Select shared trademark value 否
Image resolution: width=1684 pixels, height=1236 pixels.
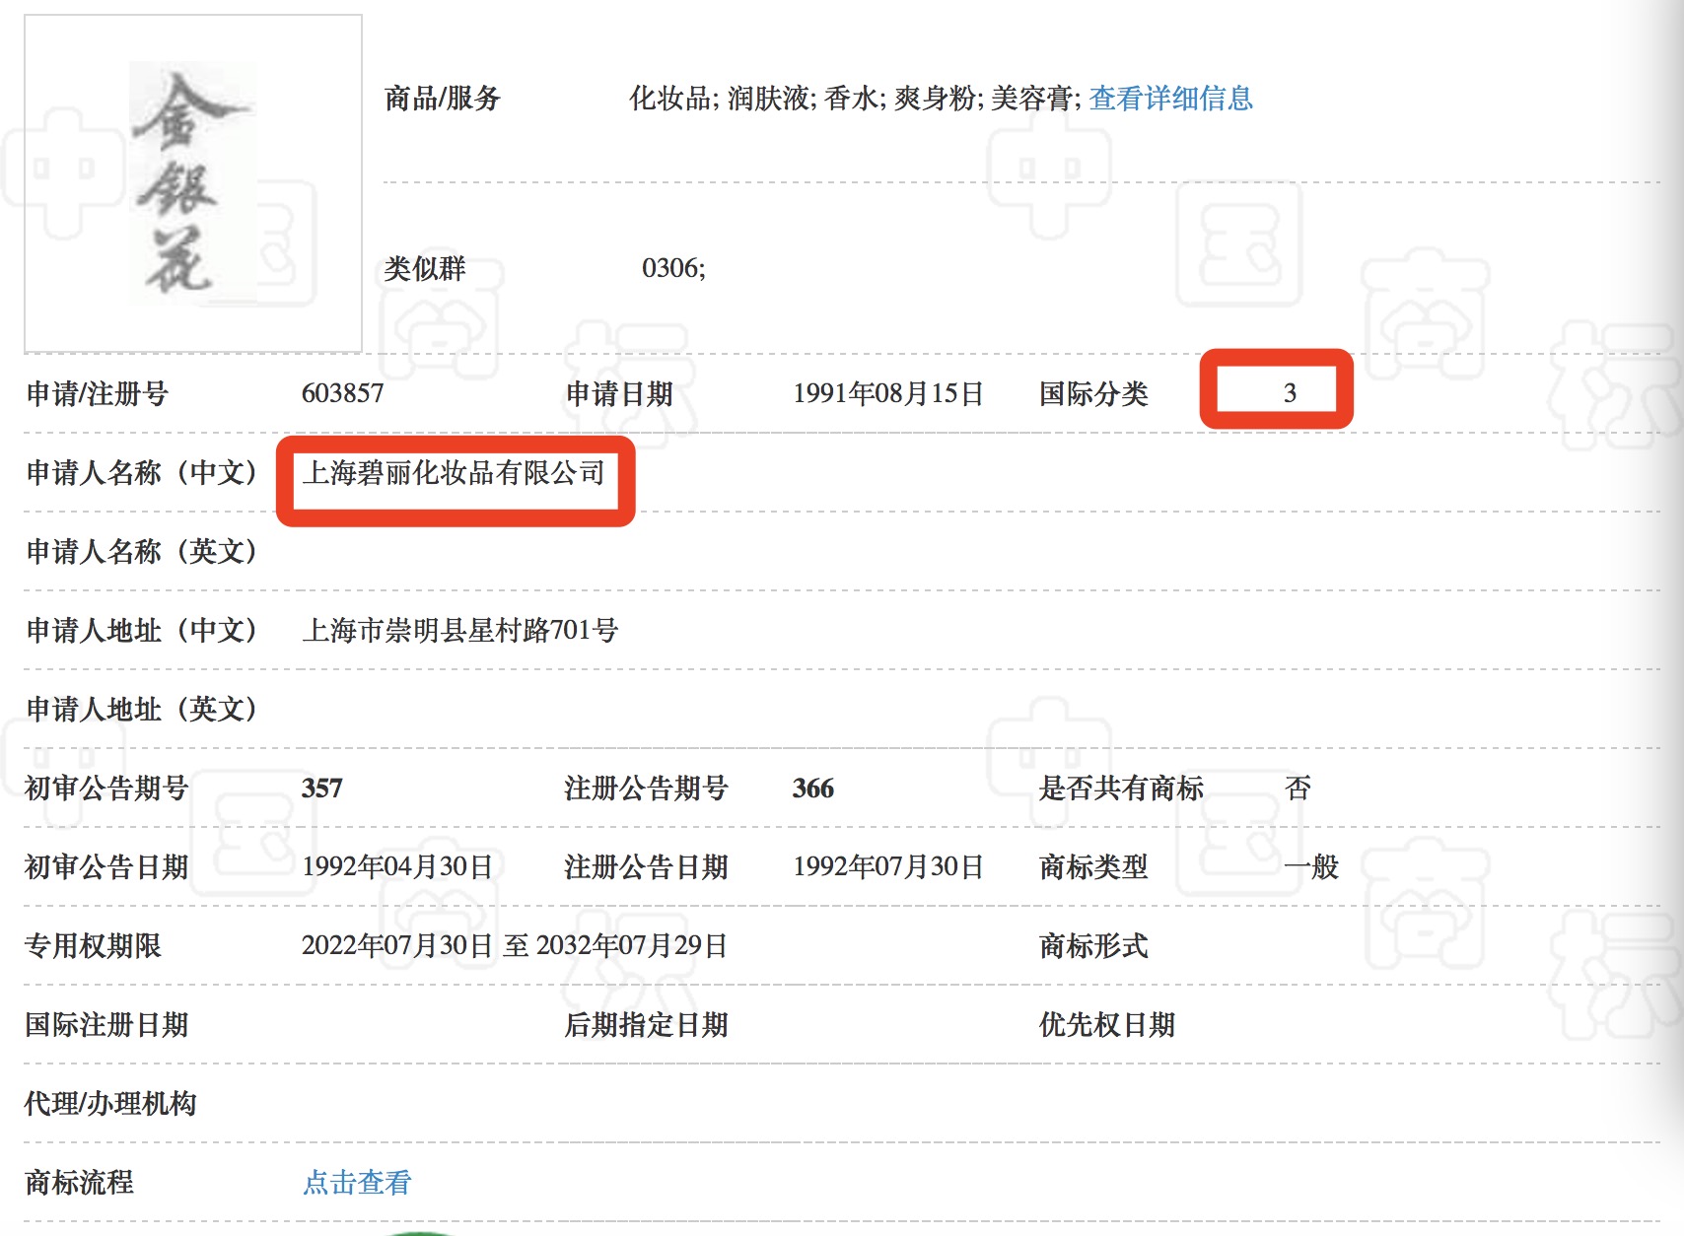pyautogui.click(x=1298, y=788)
